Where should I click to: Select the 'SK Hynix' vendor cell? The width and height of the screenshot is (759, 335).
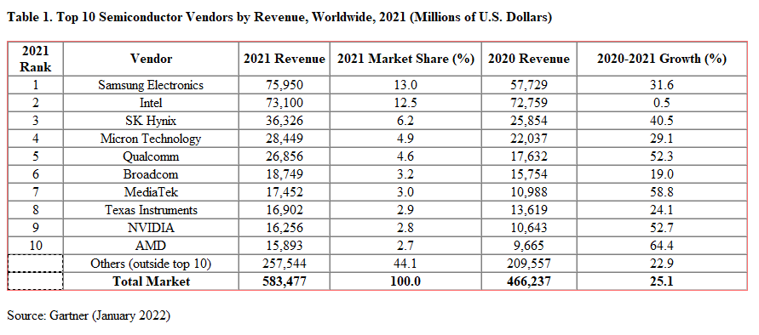coord(151,121)
